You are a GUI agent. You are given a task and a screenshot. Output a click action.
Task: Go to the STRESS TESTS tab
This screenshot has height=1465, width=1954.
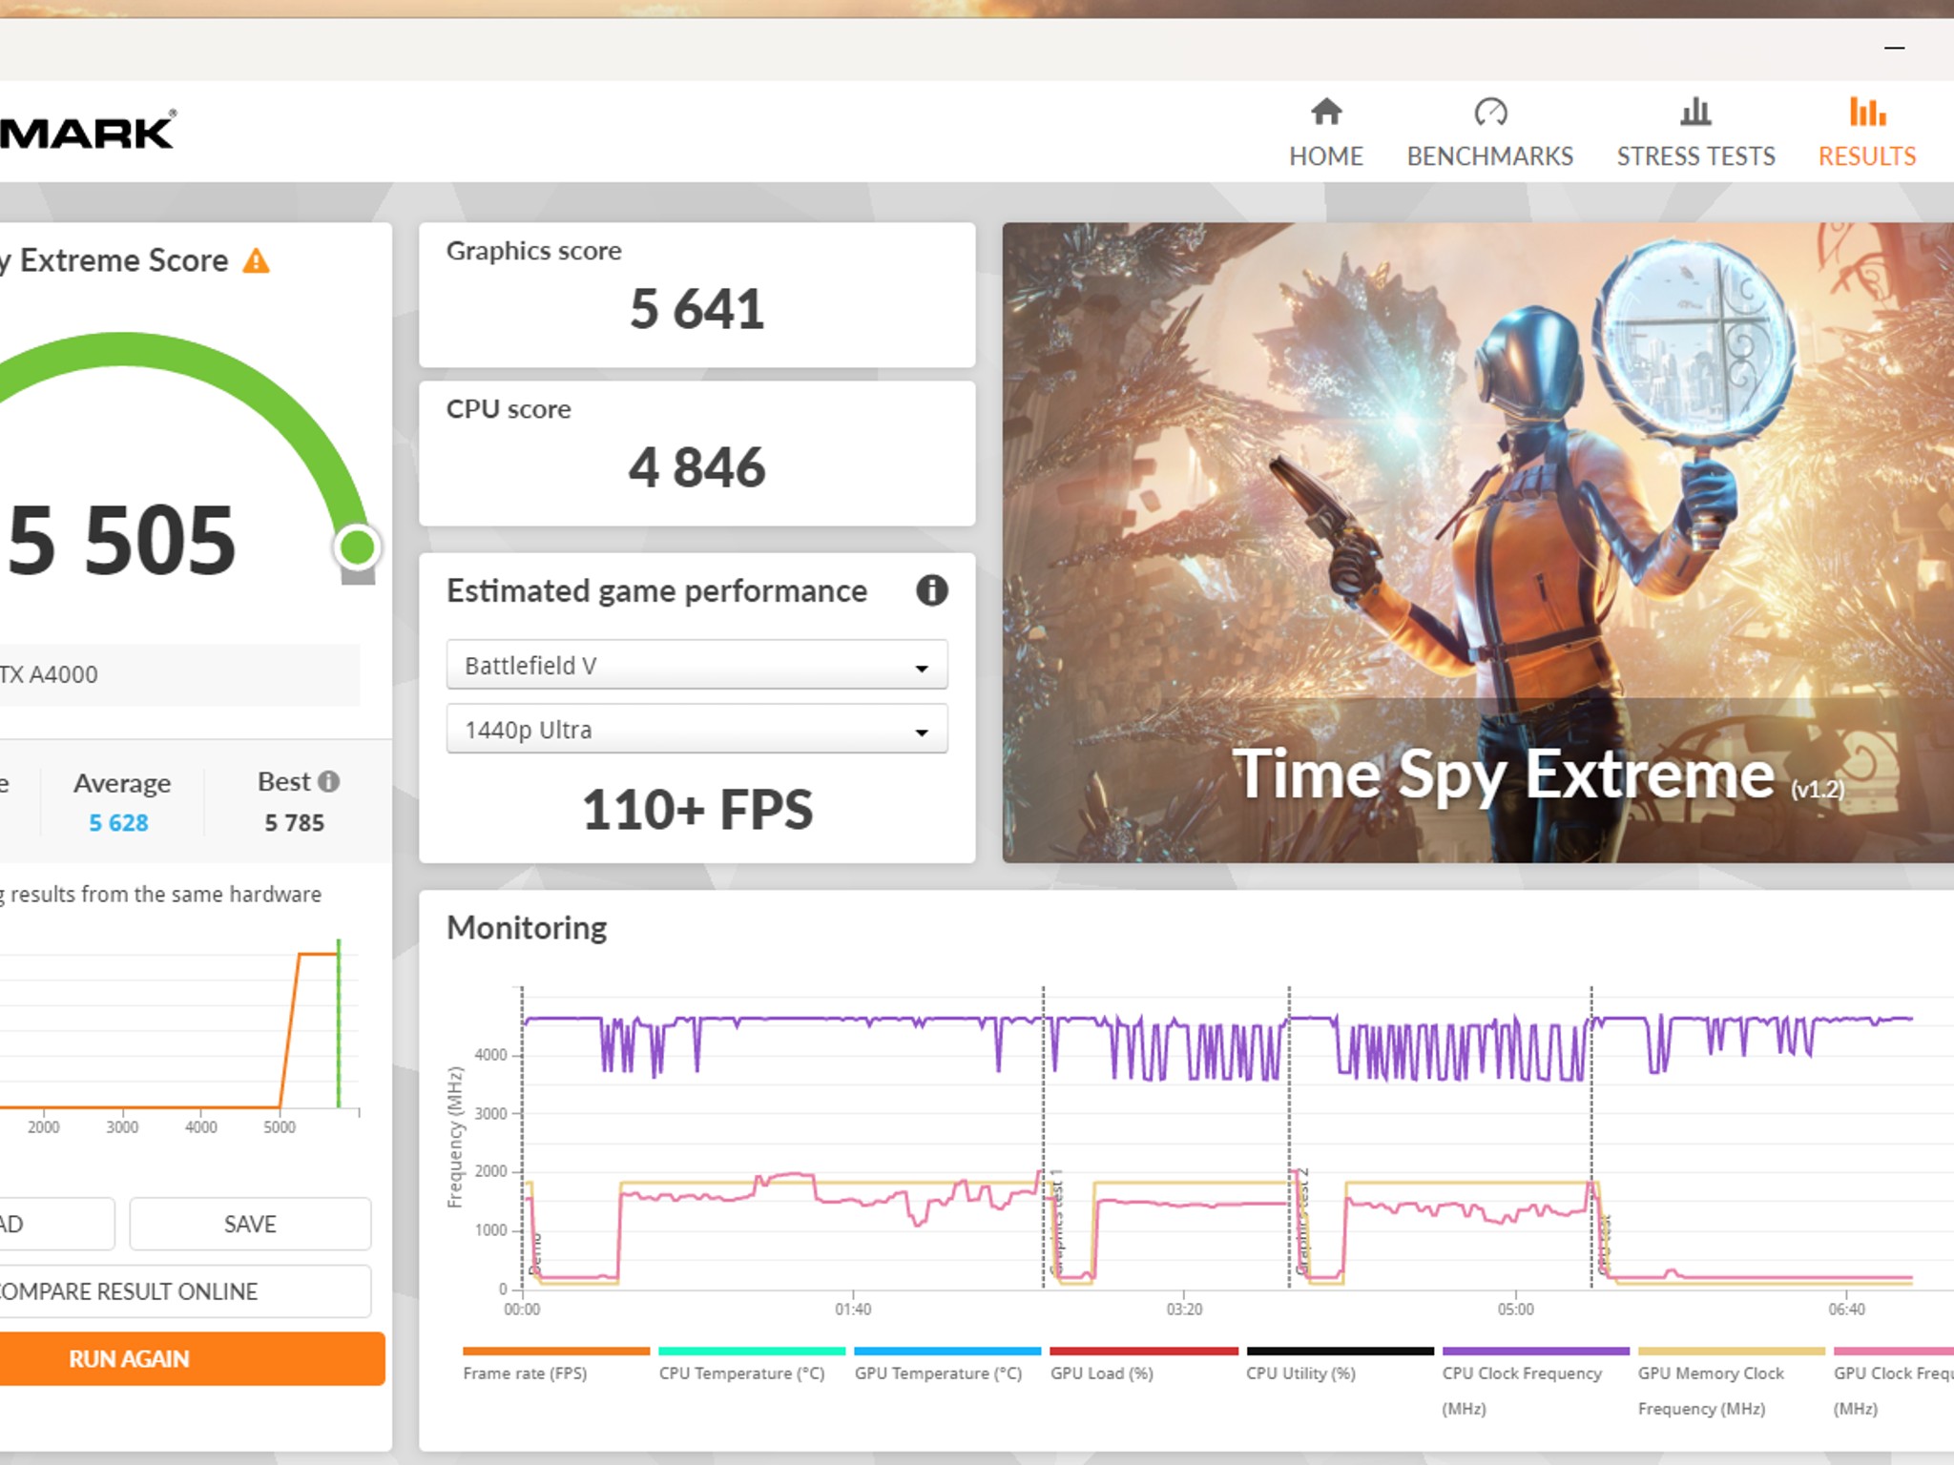pyautogui.click(x=1695, y=133)
